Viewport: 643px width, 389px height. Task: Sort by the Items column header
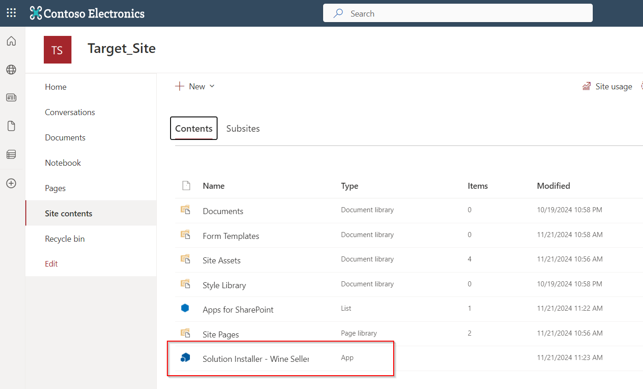(478, 186)
